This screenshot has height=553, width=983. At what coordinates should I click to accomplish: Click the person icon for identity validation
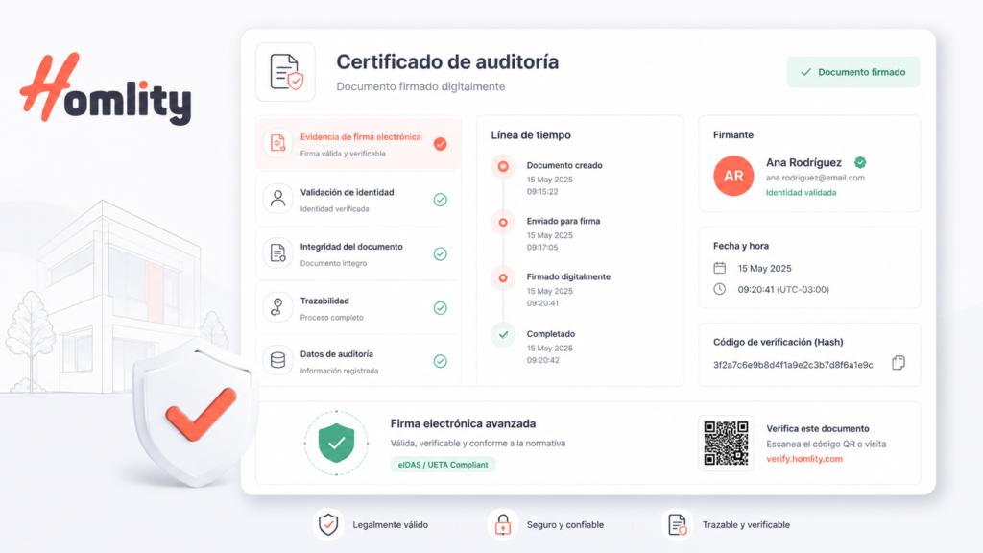pos(277,199)
